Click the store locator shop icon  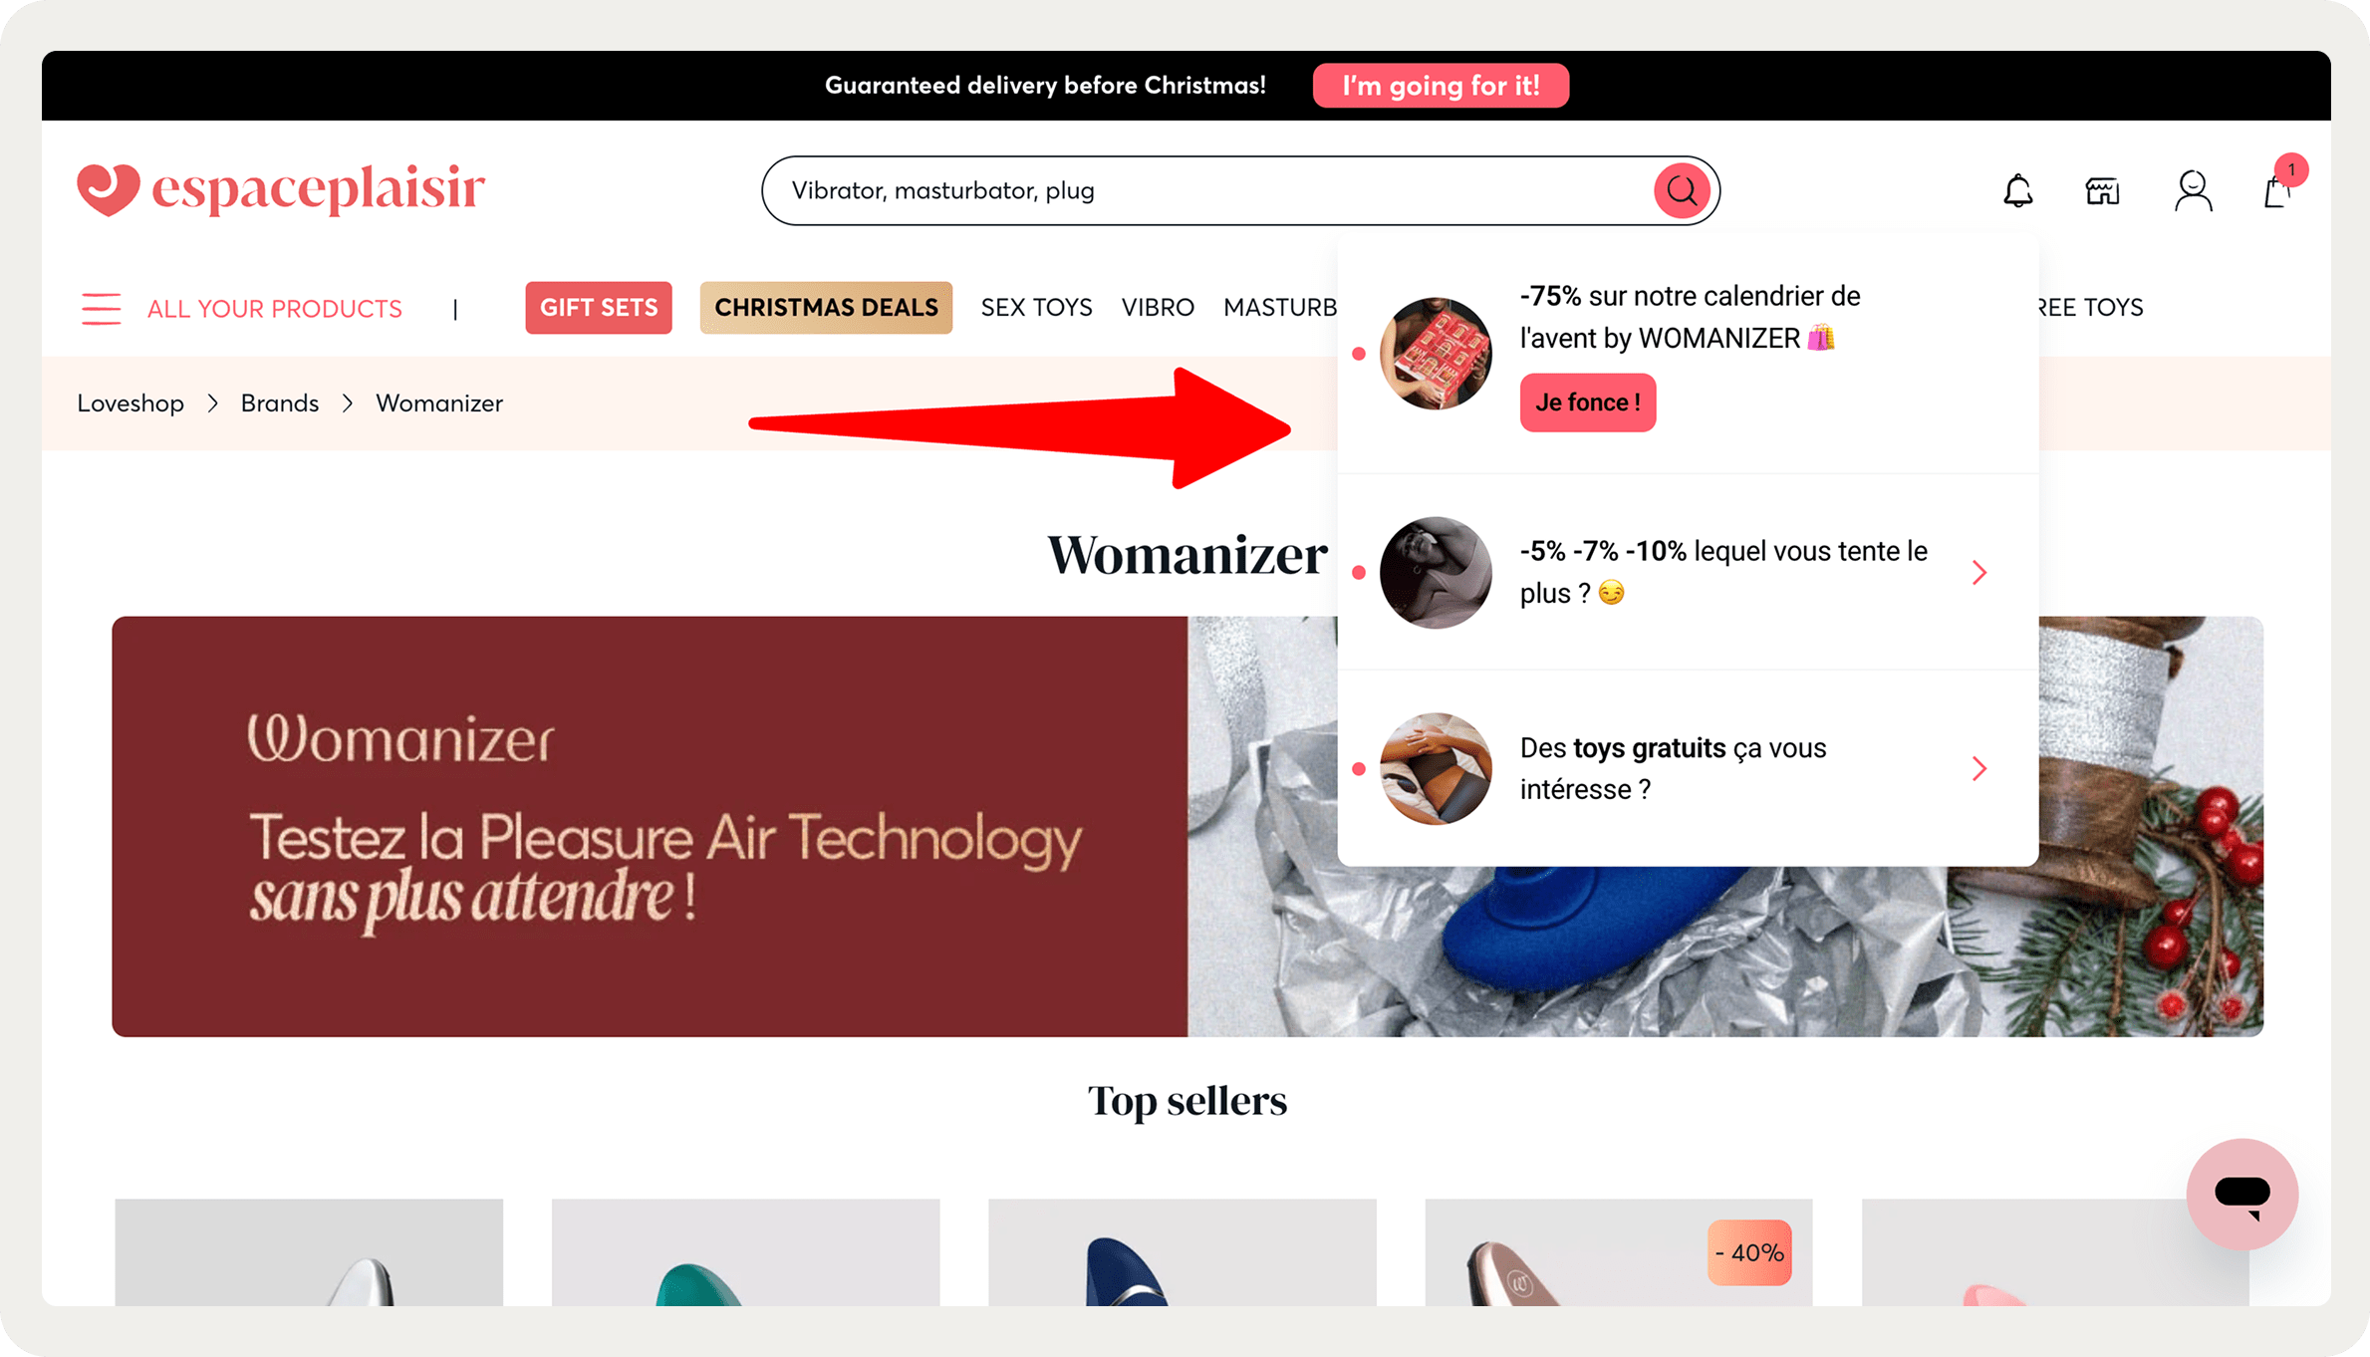(2102, 190)
